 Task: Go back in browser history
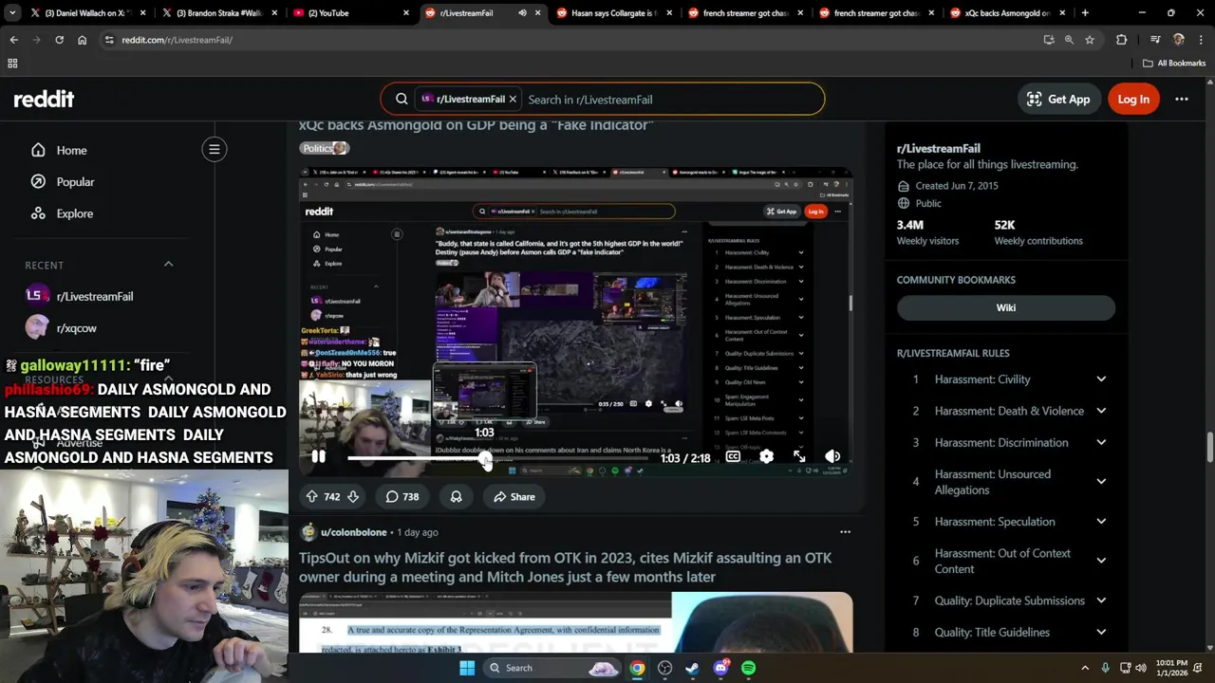pos(13,40)
